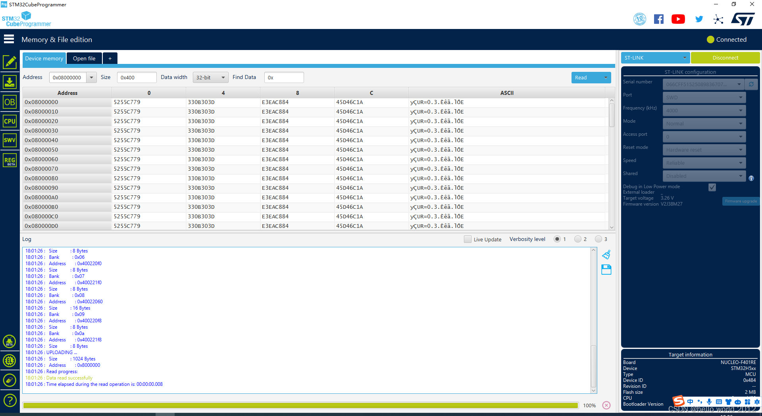Open REG beta registers icon
The image size is (762, 416).
[10, 160]
